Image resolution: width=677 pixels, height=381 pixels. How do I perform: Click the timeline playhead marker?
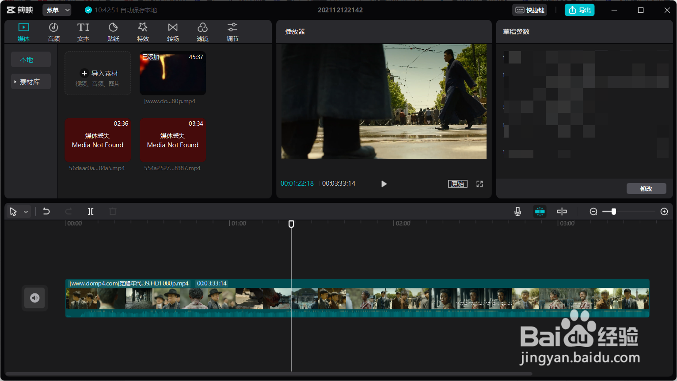pyautogui.click(x=291, y=224)
